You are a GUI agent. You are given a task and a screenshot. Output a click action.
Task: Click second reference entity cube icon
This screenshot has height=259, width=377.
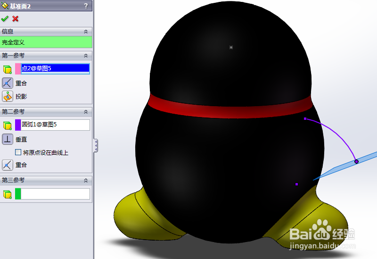click(x=8, y=125)
